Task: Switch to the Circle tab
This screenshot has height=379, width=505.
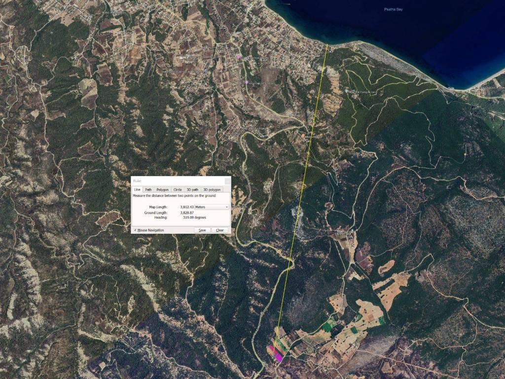Action: pos(178,189)
